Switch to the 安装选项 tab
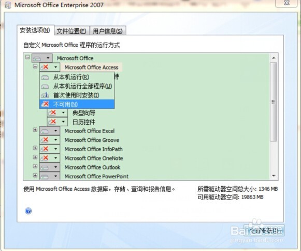 coord(35,31)
